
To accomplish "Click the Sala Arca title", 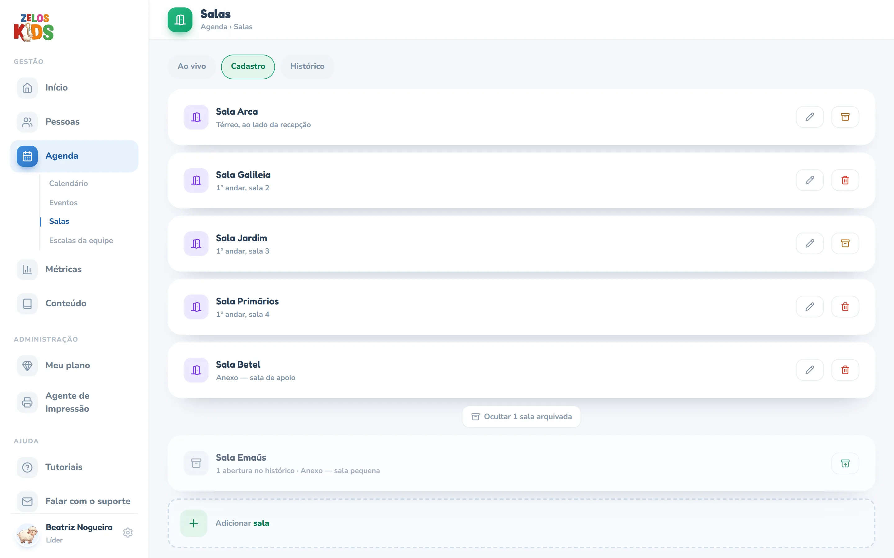I will [237, 112].
